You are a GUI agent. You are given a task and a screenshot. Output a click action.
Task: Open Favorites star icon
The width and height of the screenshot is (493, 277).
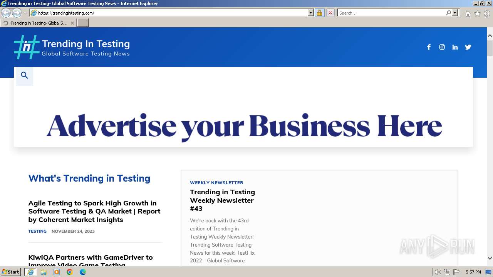click(477, 13)
